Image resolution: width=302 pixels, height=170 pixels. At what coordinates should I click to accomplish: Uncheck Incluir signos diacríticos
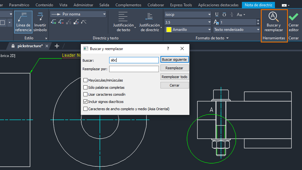85,101
